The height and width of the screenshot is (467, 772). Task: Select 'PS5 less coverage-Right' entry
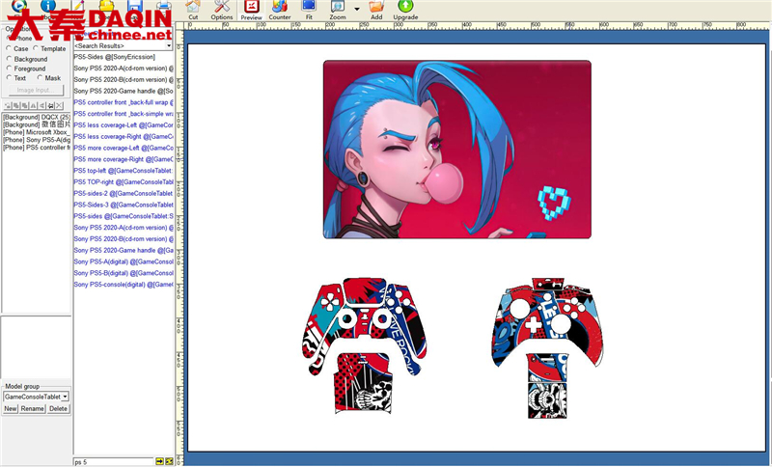pyautogui.click(x=124, y=136)
